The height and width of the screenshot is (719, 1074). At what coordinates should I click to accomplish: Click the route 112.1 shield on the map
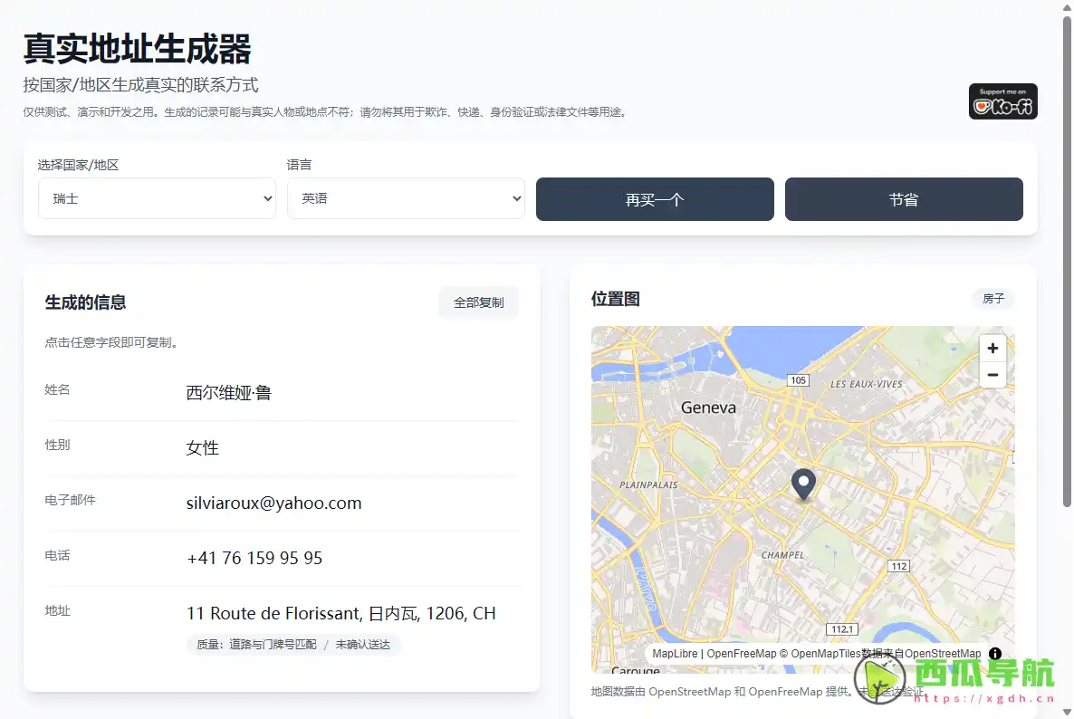(x=842, y=629)
